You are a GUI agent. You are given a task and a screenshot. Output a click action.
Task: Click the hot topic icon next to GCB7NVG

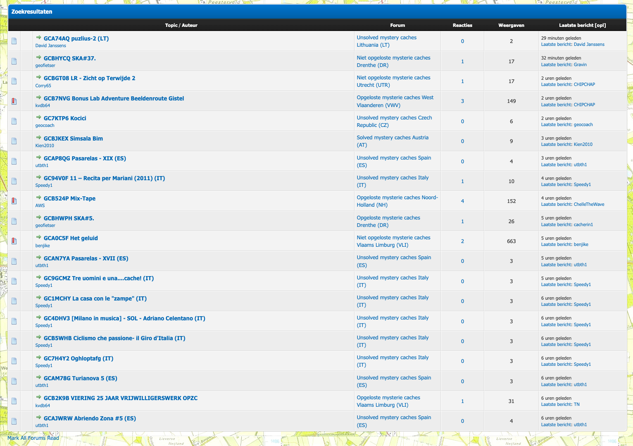click(14, 101)
